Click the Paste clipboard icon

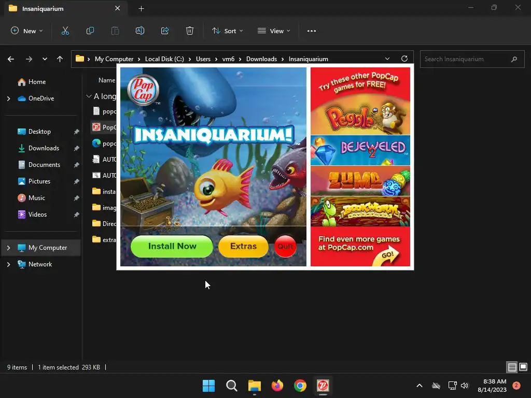(115, 31)
